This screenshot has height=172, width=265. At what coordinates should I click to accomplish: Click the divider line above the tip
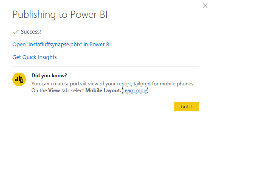tap(106, 66)
